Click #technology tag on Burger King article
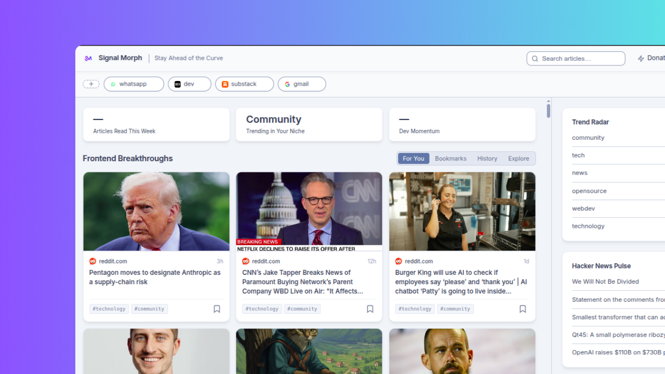Image resolution: width=665 pixels, height=374 pixels. pyautogui.click(x=415, y=309)
